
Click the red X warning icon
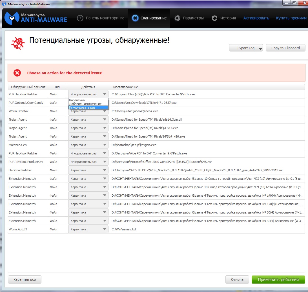[17, 73]
